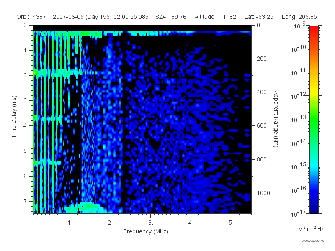Click the 'Long: 206.85' text
The height and width of the screenshot is (251, 335).
[x=299, y=17]
